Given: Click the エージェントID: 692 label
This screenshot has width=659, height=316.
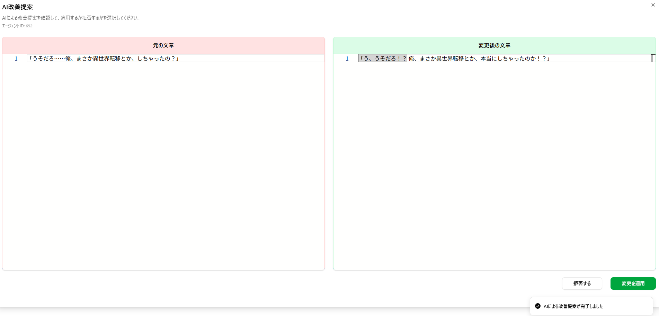Looking at the screenshot, I should (17, 26).
